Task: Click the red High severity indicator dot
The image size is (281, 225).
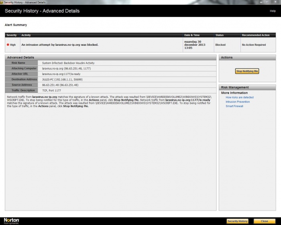Action: (x=8, y=45)
